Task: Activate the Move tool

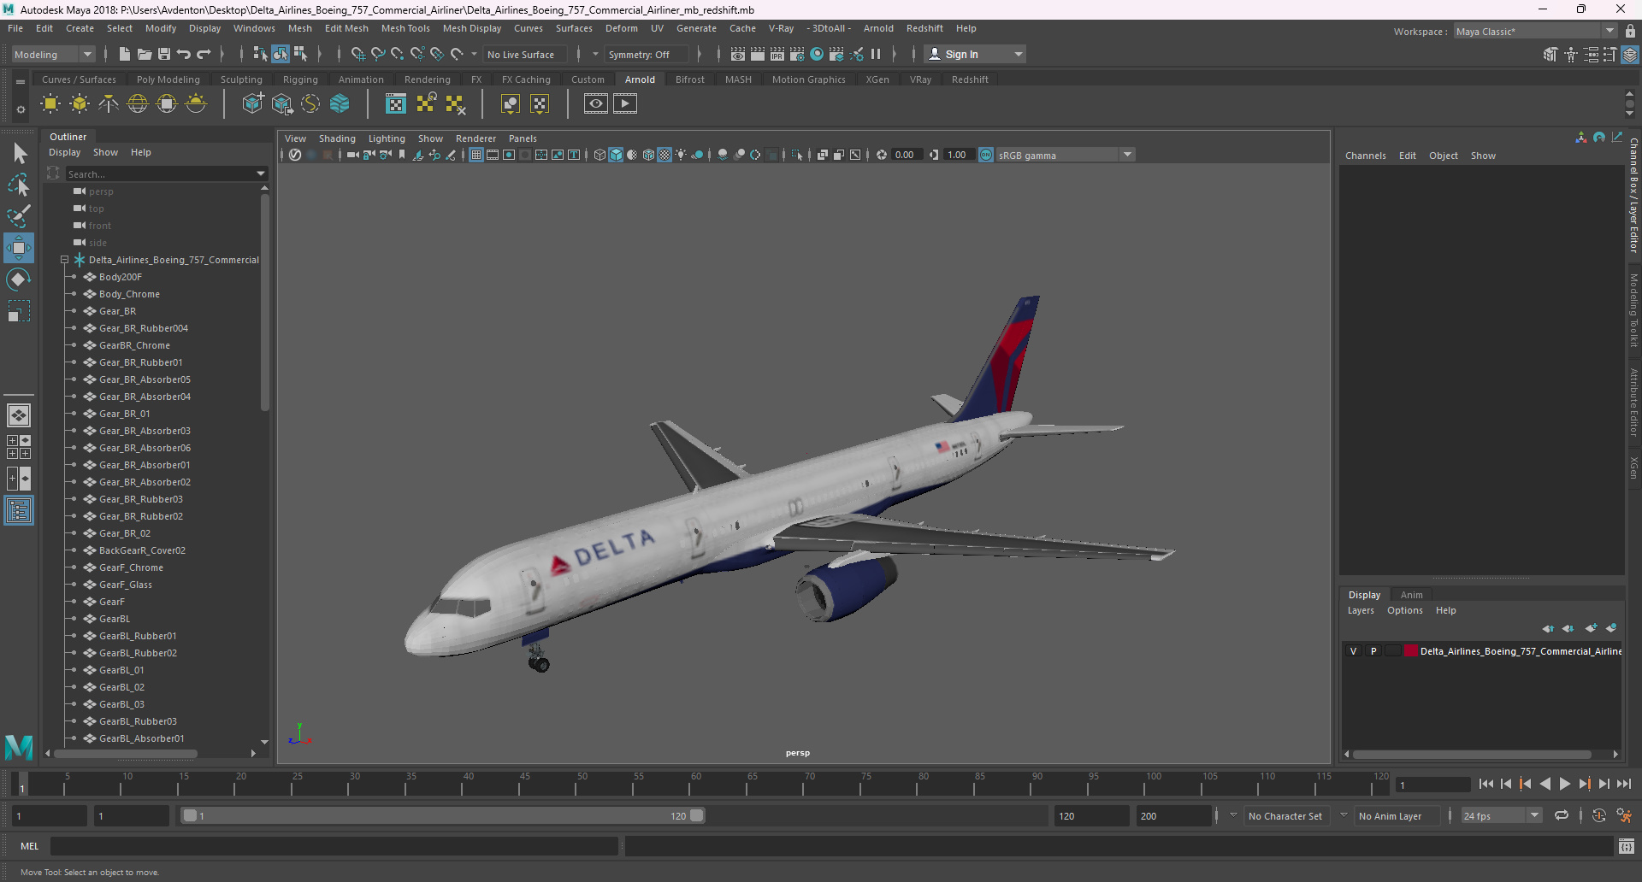Action: pyautogui.click(x=19, y=248)
